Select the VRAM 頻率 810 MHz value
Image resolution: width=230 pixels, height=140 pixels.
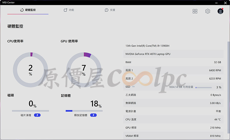[215, 136]
